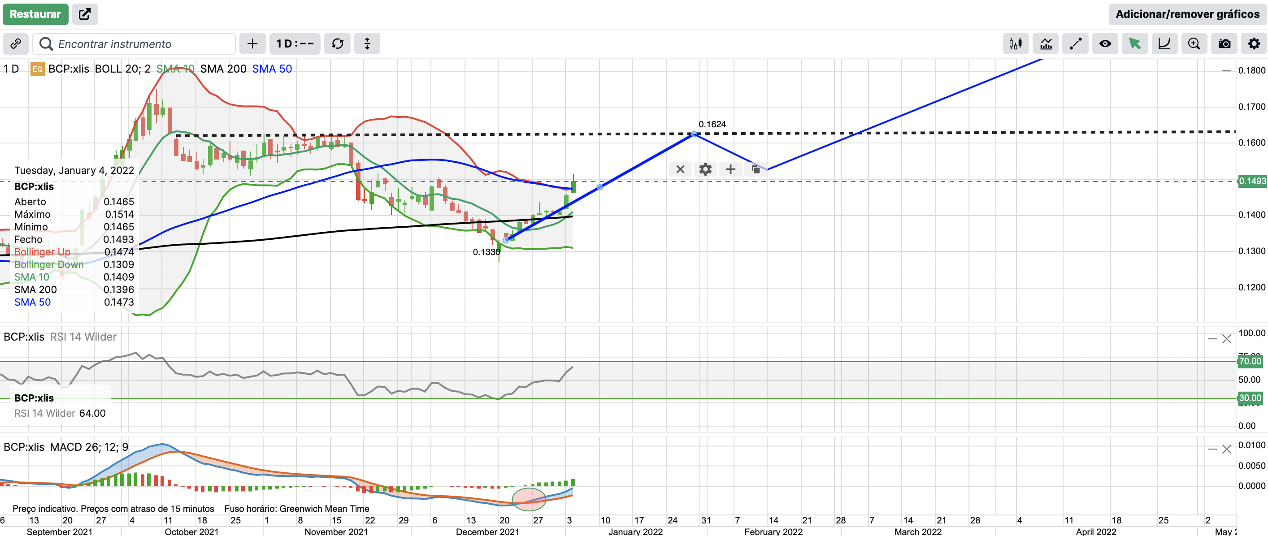Viewport: 1268px width, 536px height.
Task: Click the plus add-instrument button
Action: 252,44
